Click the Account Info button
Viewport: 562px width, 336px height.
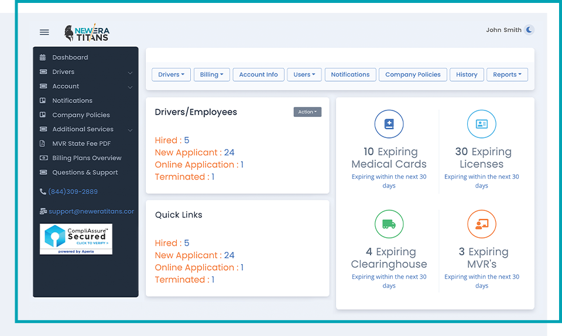[x=258, y=74]
